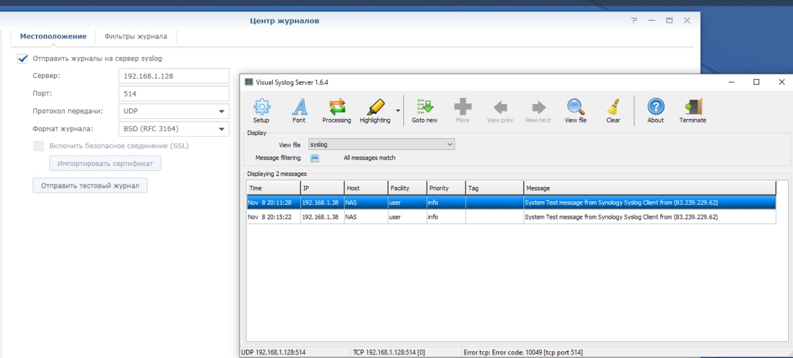
Task: Minimize the Центр журналов window
Action: (652, 20)
